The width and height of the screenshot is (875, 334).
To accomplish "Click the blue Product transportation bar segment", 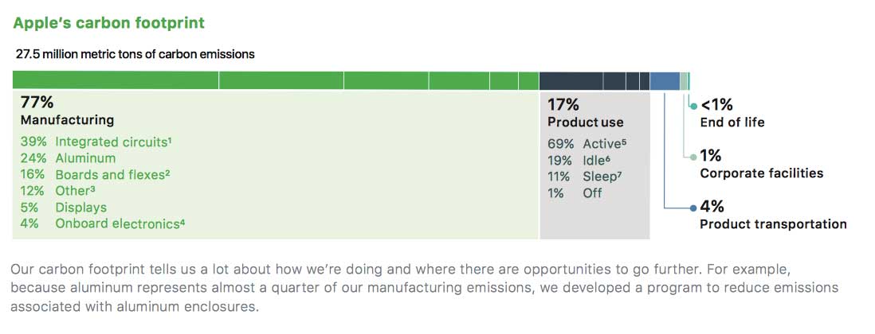I will click(665, 80).
